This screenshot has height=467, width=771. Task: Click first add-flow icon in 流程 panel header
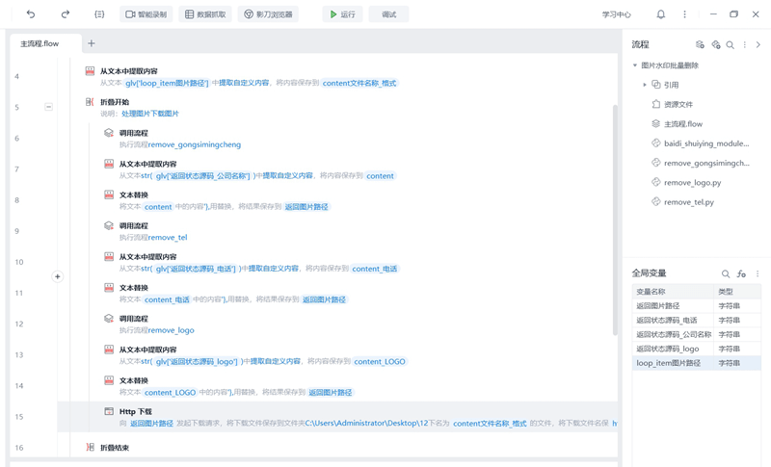pos(700,44)
